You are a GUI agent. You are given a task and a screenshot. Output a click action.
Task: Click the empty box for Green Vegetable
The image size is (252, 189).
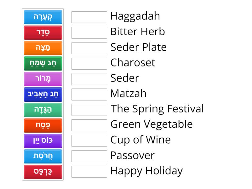[89, 125]
